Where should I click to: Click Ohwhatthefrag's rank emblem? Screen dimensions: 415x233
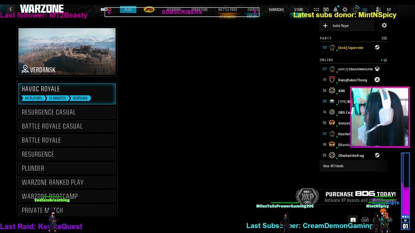click(x=332, y=155)
